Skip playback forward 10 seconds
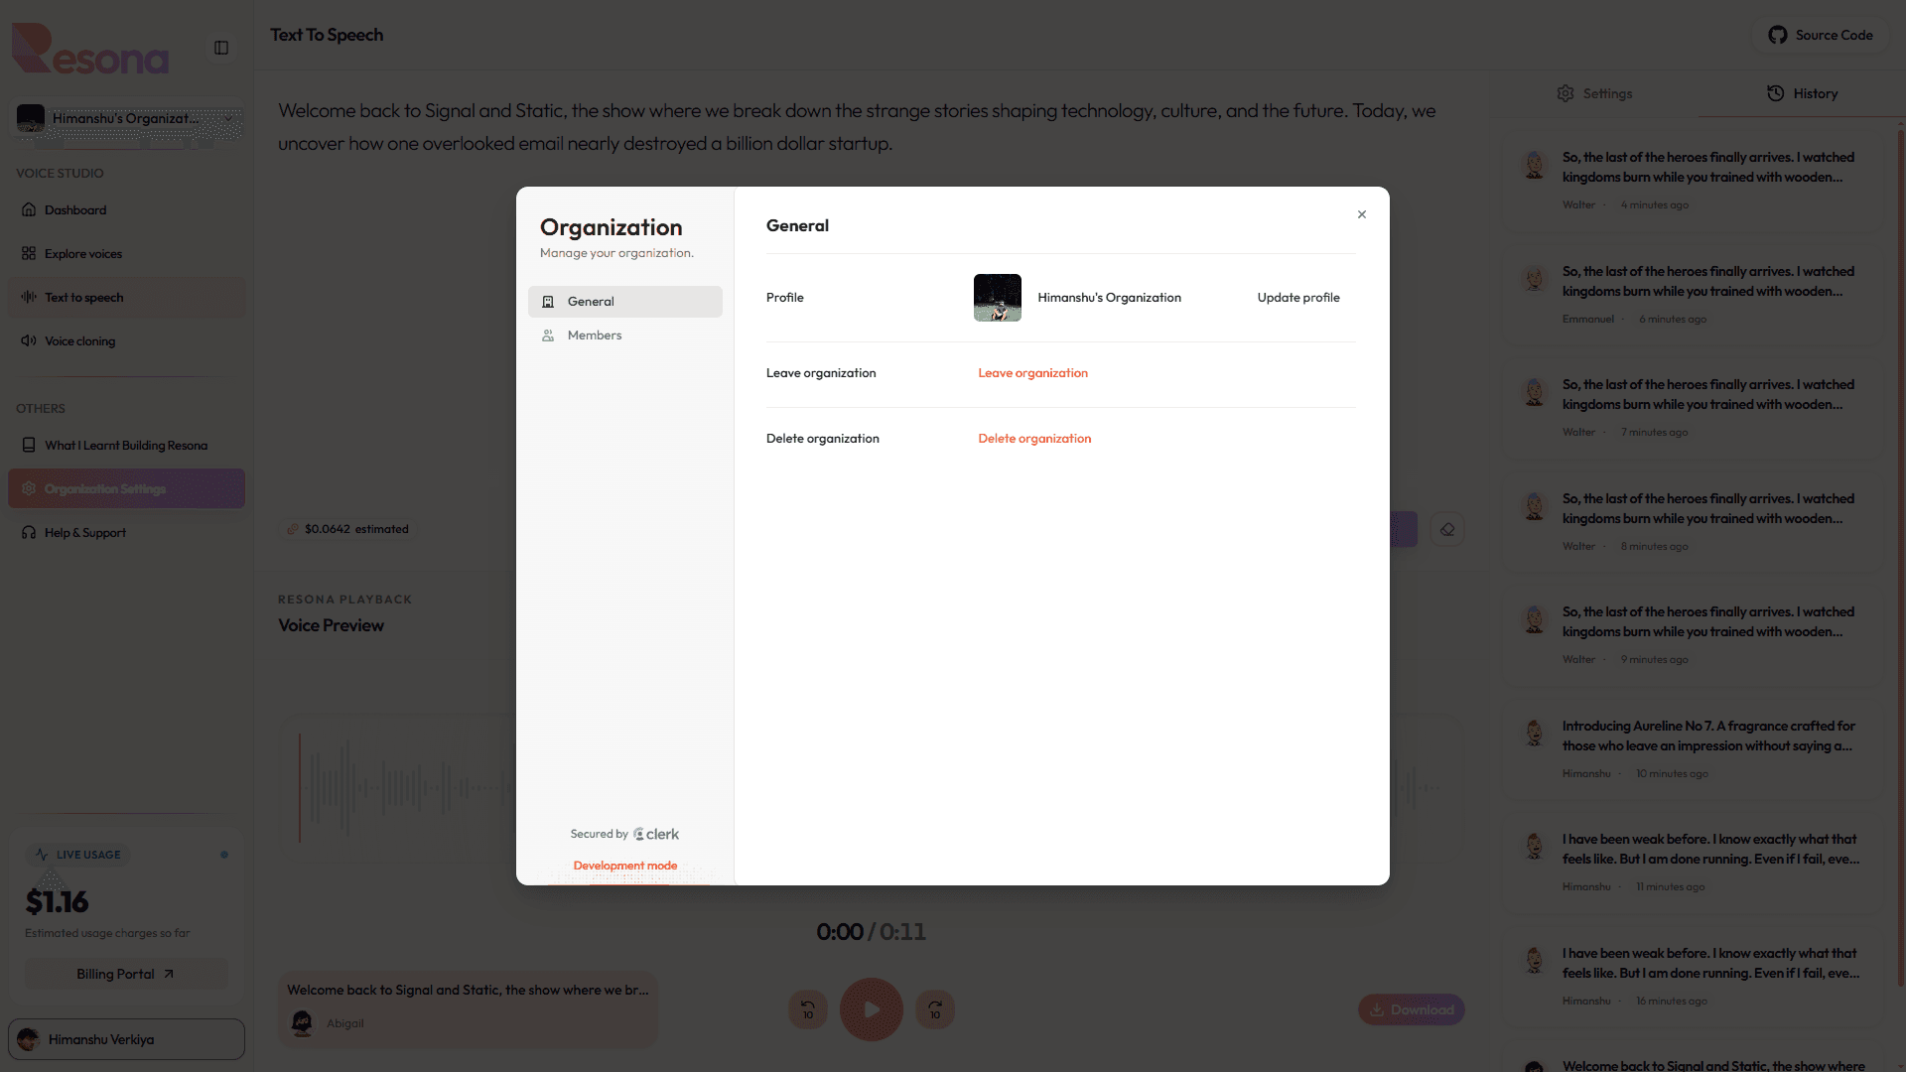The image size is (1906, 1072). (x=935, y=1009)
